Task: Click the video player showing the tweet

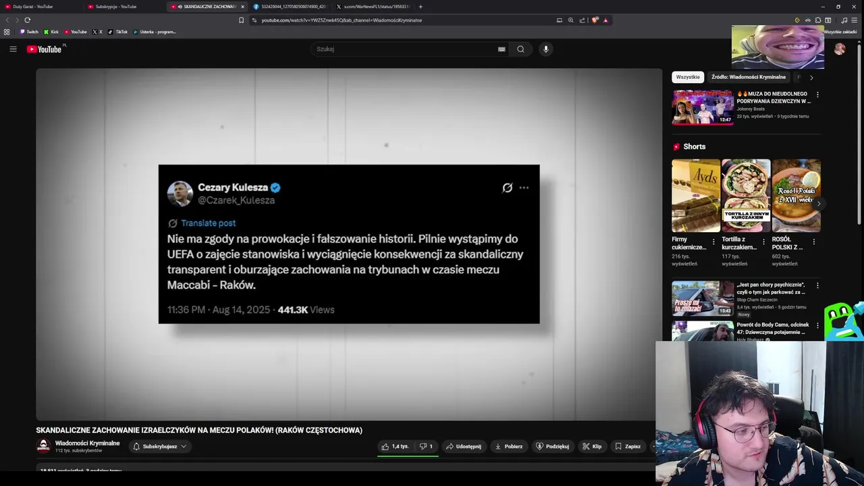Action: (349, 244)
